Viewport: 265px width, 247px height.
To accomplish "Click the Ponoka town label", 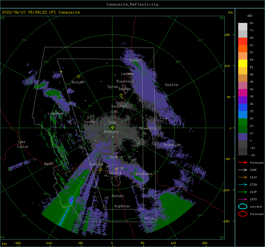I will click(x=134, y=61).
